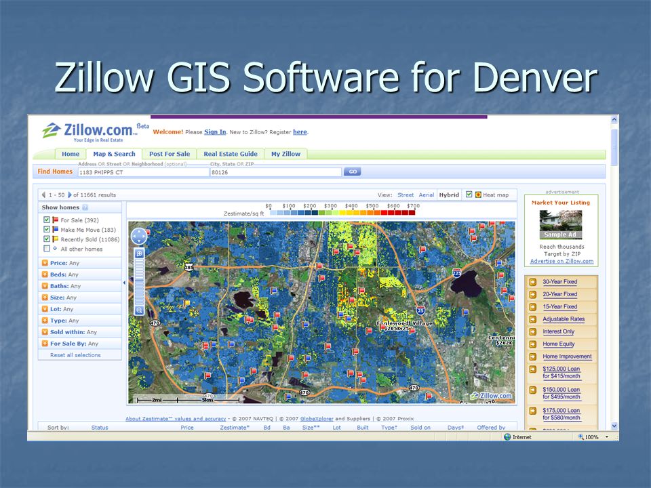Open the My Zillow tab
Screen dimensions: 651x488
pyautogui.click(x=285, y=154)
